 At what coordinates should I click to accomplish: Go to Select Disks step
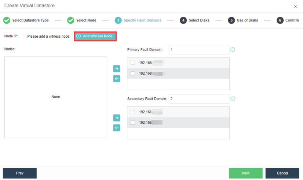click(194, 20)
